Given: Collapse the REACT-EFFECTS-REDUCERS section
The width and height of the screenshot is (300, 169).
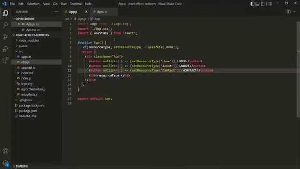Looking at the screenshot, I should (x=32, y=35).
